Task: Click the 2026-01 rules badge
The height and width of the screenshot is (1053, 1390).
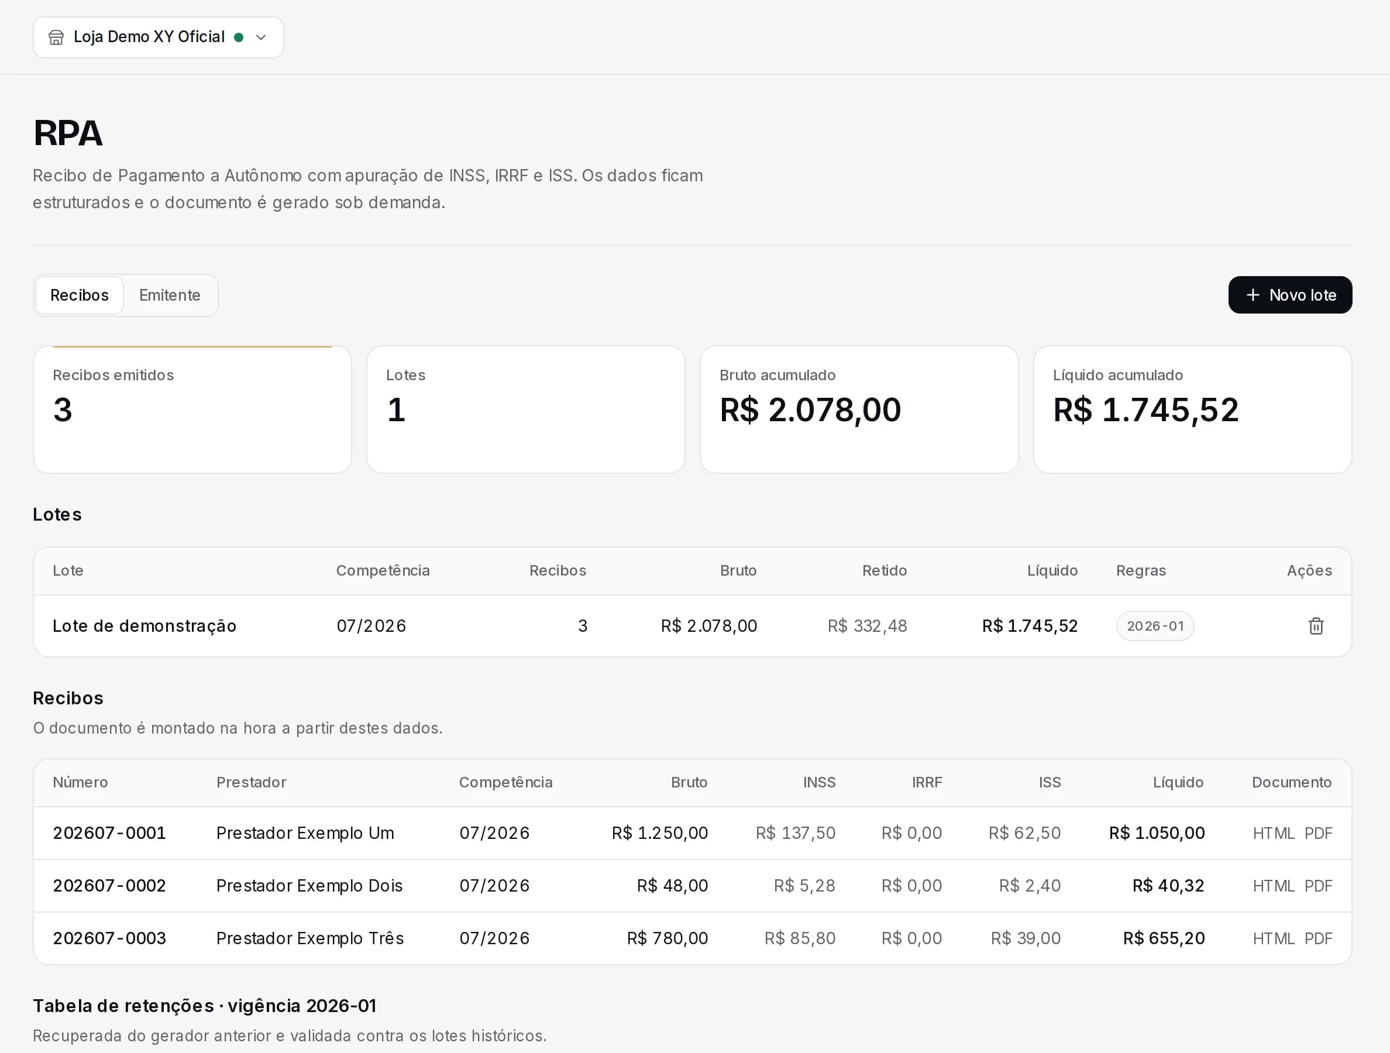Action: [x=1155, y=626]
